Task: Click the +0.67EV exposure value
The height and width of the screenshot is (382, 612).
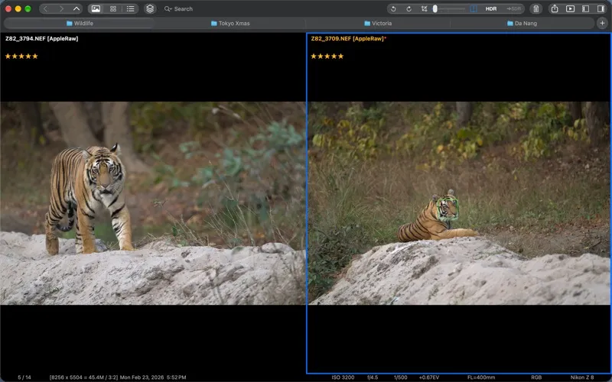Action: (x=429, y=377)
